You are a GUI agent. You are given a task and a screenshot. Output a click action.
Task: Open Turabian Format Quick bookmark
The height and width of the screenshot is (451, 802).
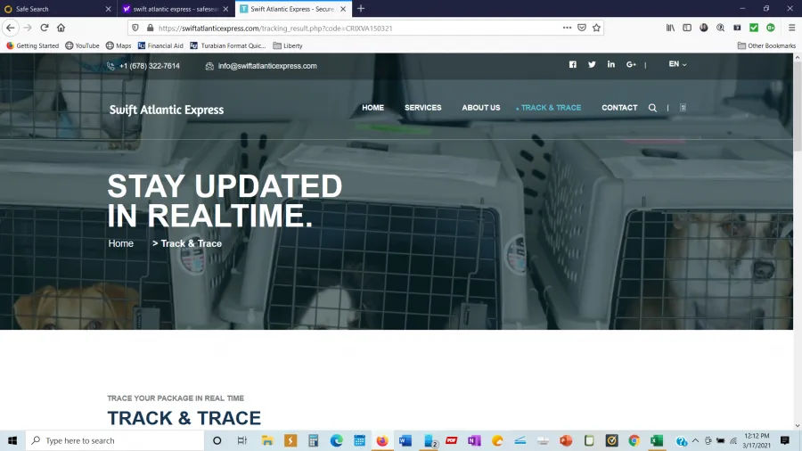[x=228, y=45]
